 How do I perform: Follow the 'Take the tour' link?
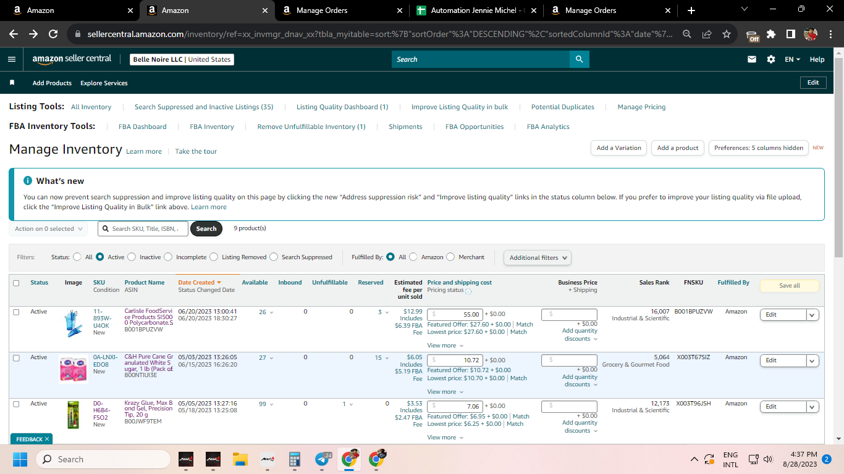click(196, 151)
